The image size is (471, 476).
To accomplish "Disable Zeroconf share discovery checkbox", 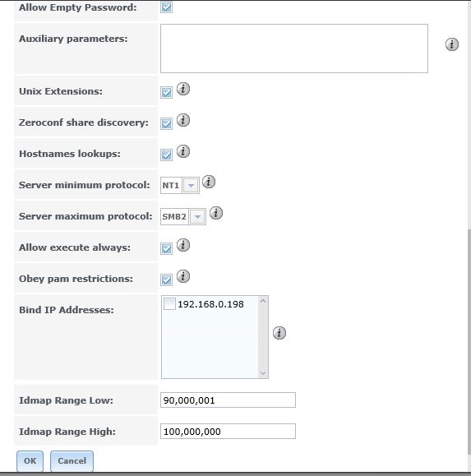I will pyautogui.click(x=166, y=123).
